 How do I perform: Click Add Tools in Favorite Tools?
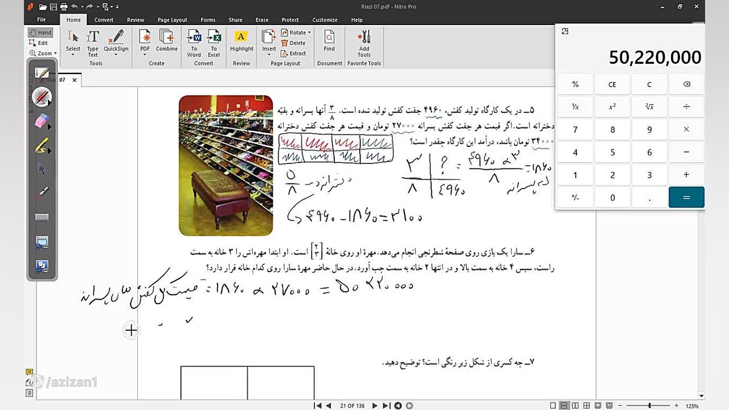[364, 43]
